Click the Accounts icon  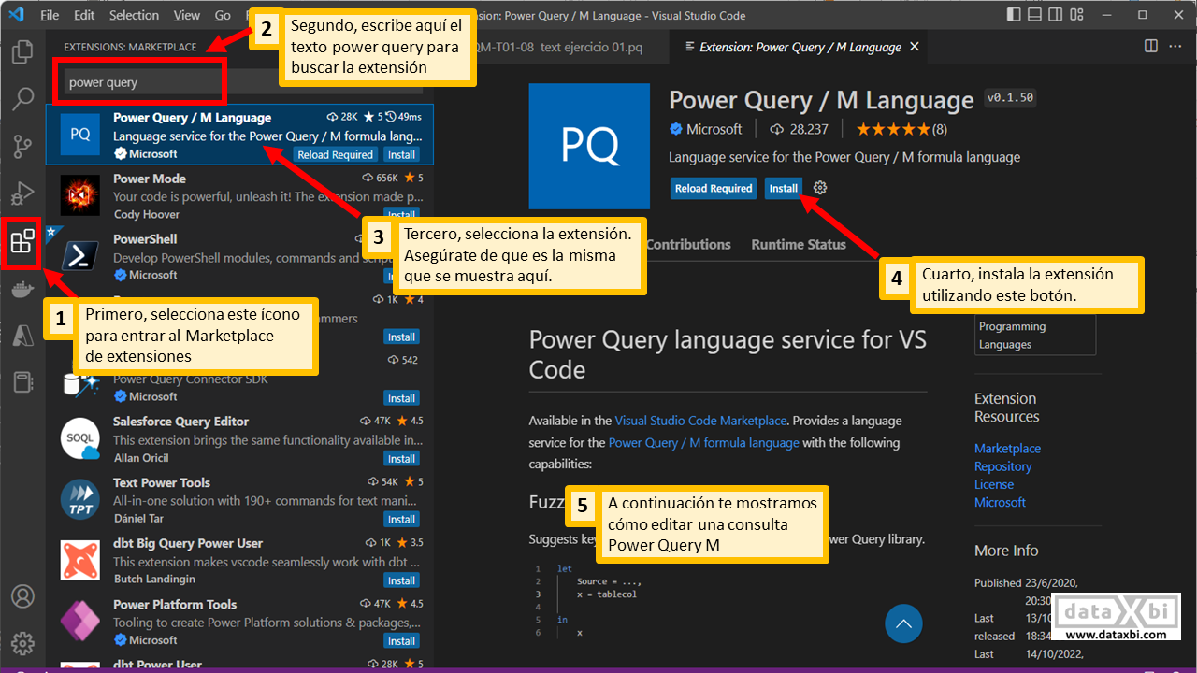click(22, 596)
